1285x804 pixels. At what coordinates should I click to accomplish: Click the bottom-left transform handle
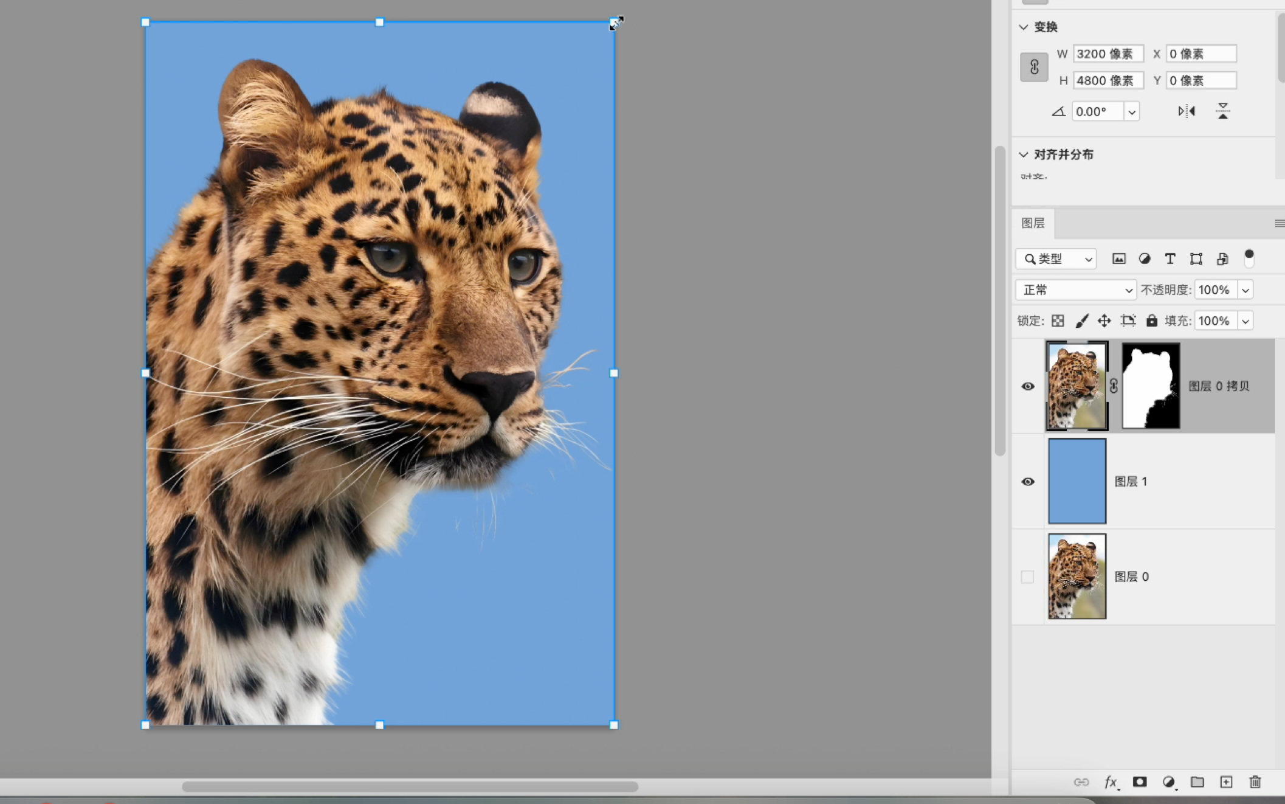click(145, 725)
